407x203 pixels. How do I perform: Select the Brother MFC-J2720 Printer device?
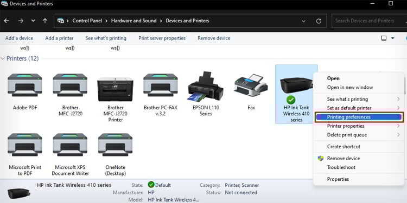(x=115, y=89)
